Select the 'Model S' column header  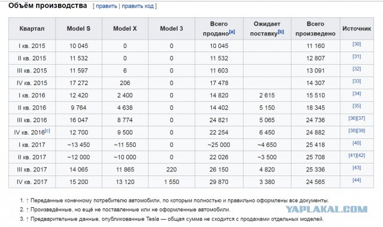(x=78, y=29)
